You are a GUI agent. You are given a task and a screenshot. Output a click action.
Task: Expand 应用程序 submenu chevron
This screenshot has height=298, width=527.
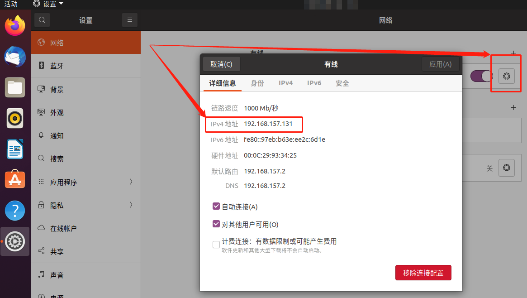(131, 182)
